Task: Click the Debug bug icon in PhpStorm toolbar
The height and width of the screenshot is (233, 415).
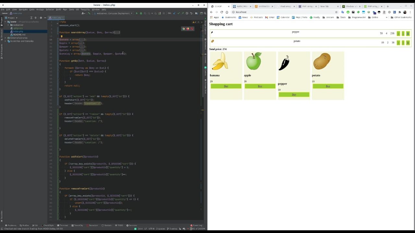Action: [x=141, y=13]
